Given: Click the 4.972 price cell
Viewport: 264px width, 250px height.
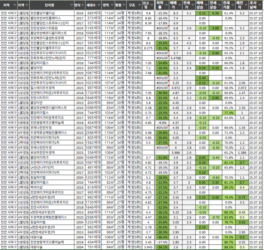Looking at the screenshot, I should coord(176,88).
